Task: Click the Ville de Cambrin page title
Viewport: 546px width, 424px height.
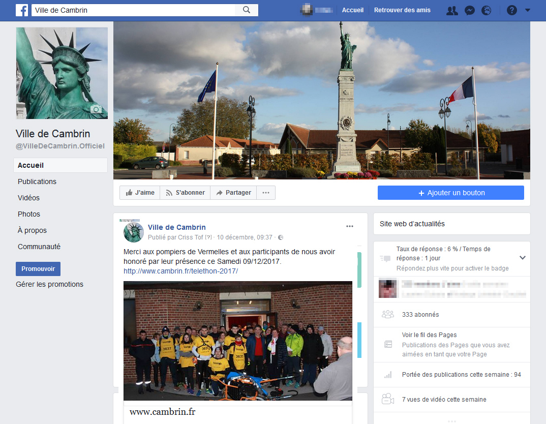Action: tap(53, 134)
